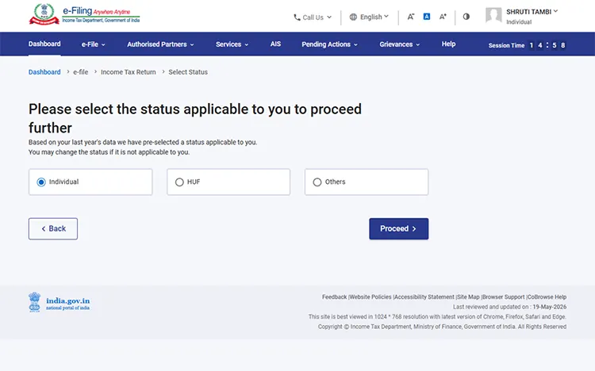Open the CoBrowse Help footer link
The image size is (595, 371).
coord(547,297)
